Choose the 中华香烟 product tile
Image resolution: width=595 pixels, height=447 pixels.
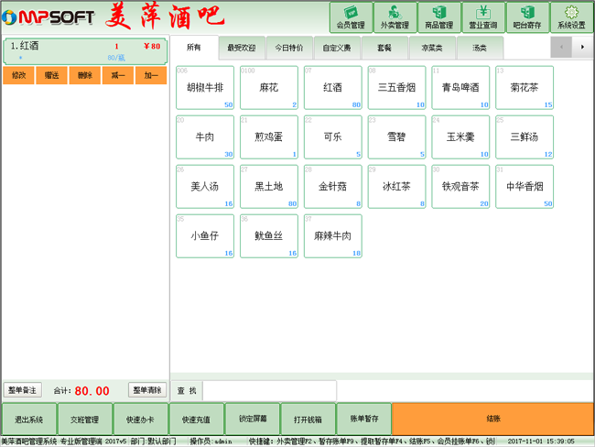tap(525, 187)
